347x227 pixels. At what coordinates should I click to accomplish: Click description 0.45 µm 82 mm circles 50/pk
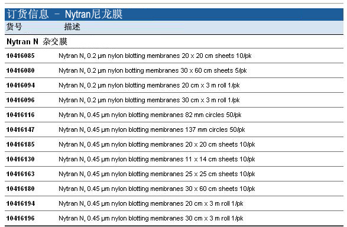(x=150, y=115)
